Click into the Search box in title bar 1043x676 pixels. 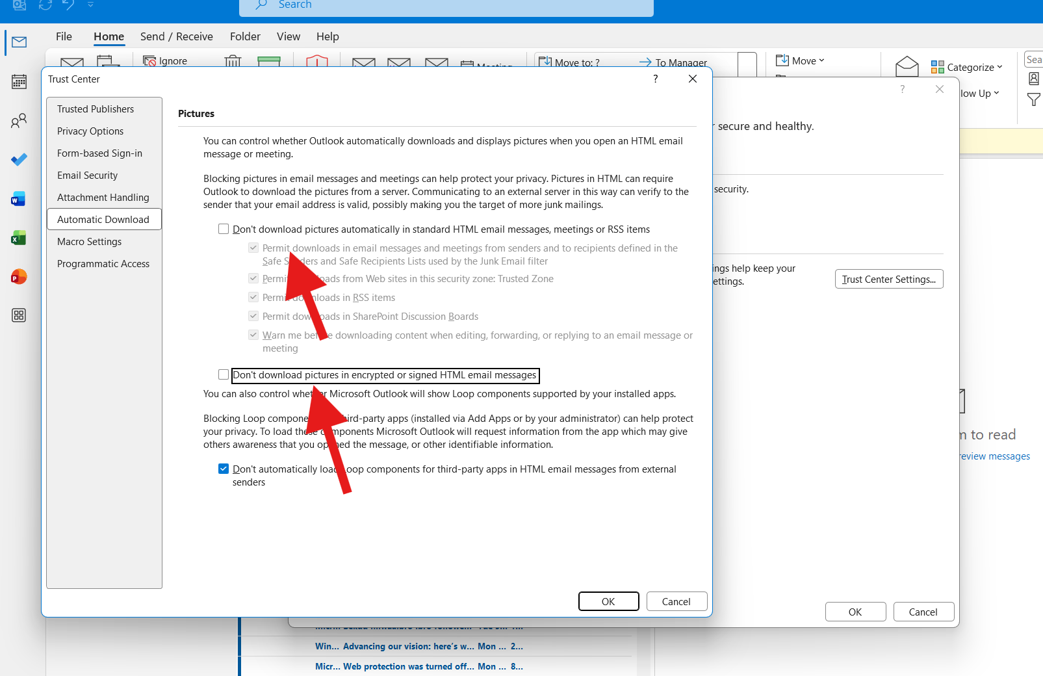446,6
